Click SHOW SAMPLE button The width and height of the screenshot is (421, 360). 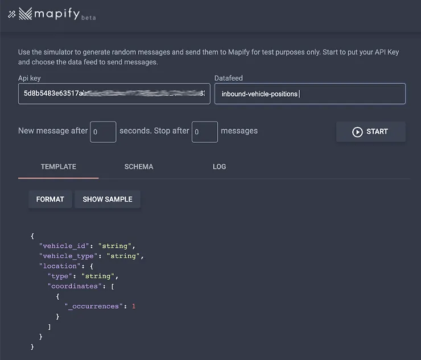(x=108, y=199)
